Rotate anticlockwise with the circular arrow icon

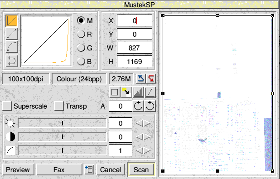click(150, 106)
